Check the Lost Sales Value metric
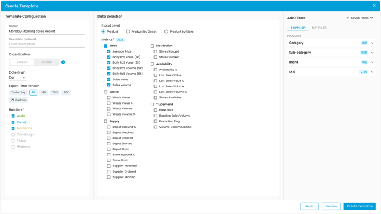Screen dimensions: 381x214 point(155,75)
